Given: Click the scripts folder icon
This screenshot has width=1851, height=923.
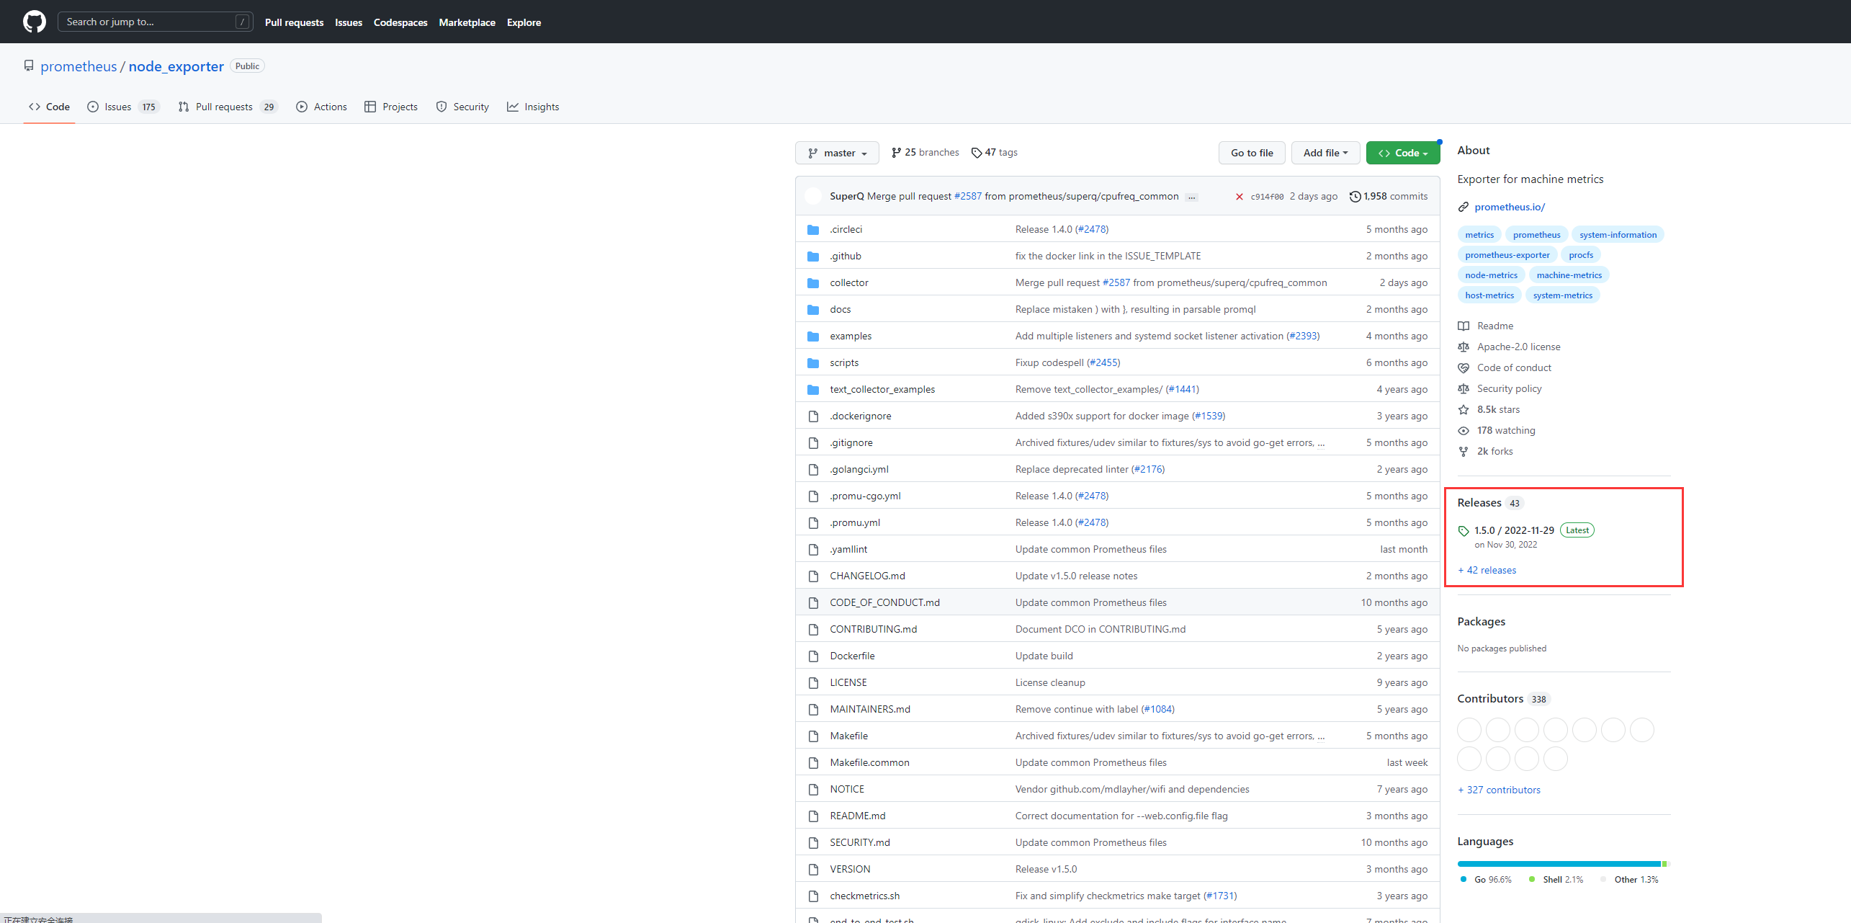Looking at the screenshot, I should tap(813, 363).
